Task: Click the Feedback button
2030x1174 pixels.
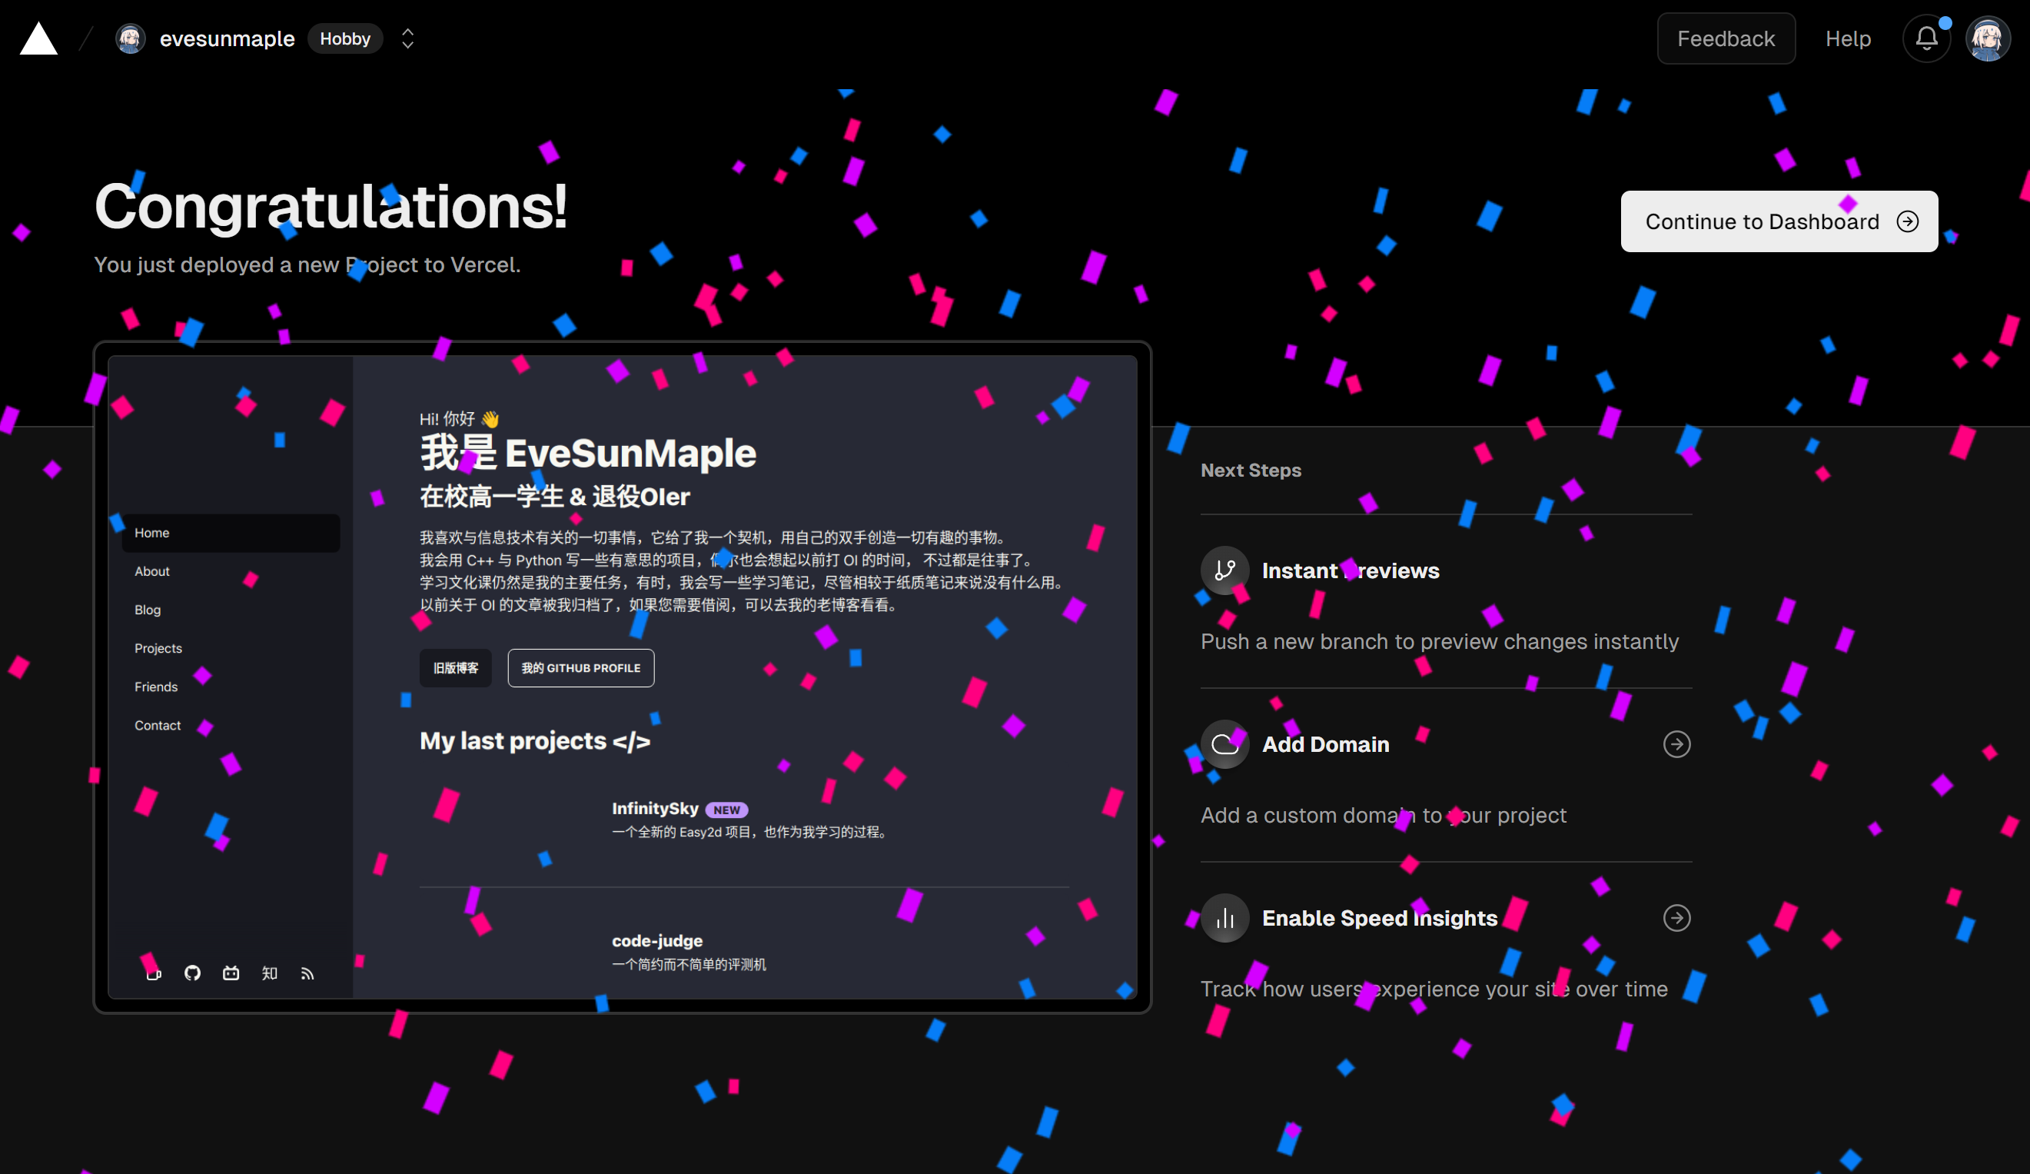Action: pos(1726,38)
